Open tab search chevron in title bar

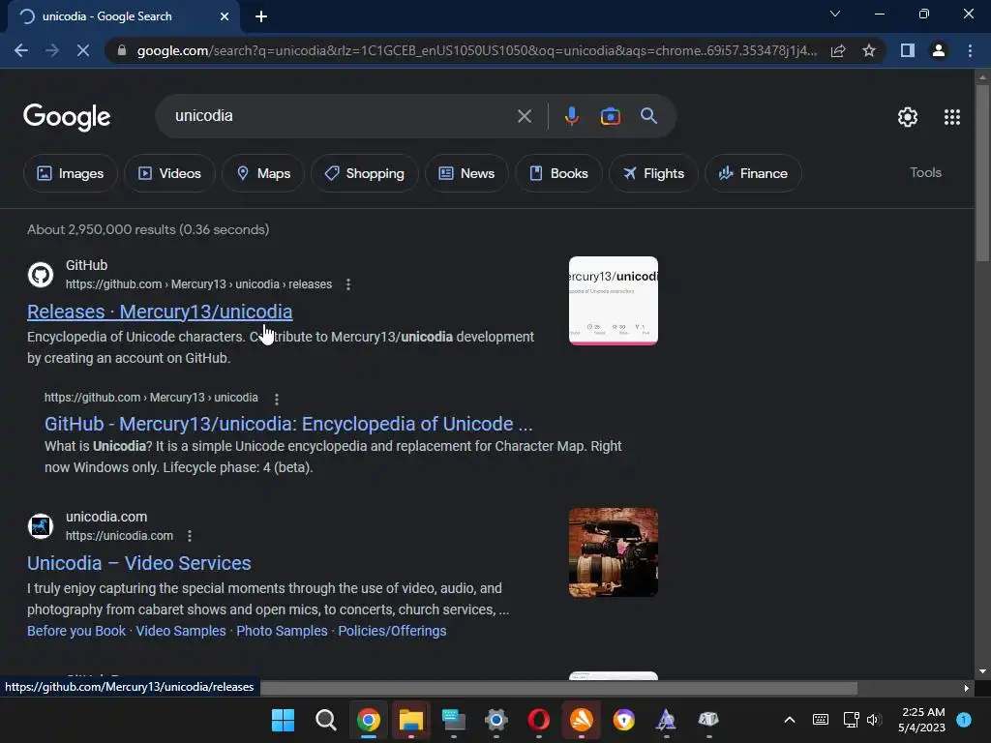click(x=835, y=14)
